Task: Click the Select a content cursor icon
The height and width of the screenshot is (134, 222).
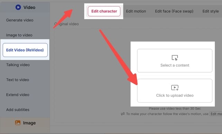Action: [x=175, y=58]
